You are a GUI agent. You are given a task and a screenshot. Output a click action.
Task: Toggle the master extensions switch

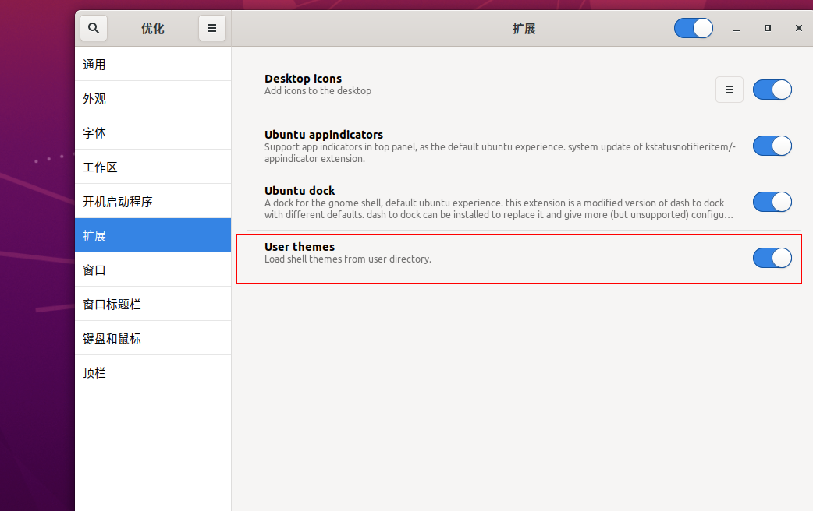tap(693, 27)
